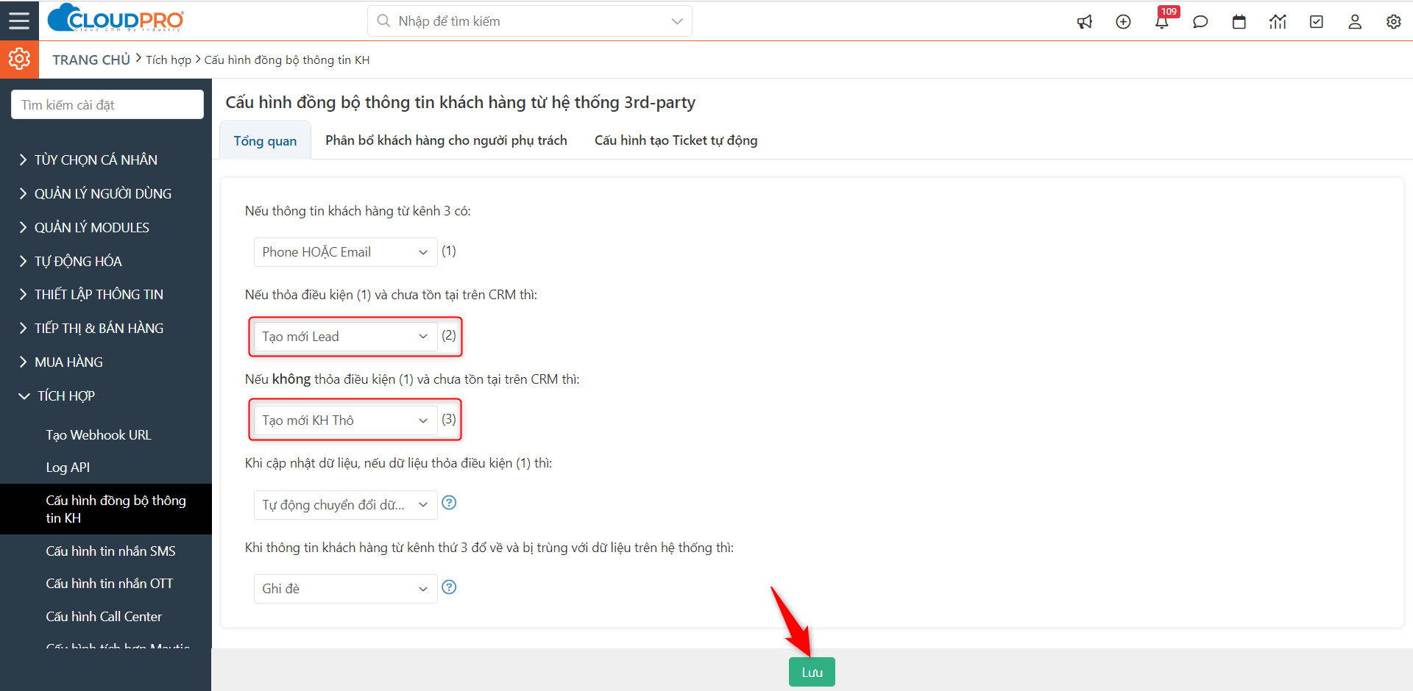Viewport: 1413px width, 691px height.
Task: Focus the Nhập để tìm kiếm search field
Action: (530, 21)
